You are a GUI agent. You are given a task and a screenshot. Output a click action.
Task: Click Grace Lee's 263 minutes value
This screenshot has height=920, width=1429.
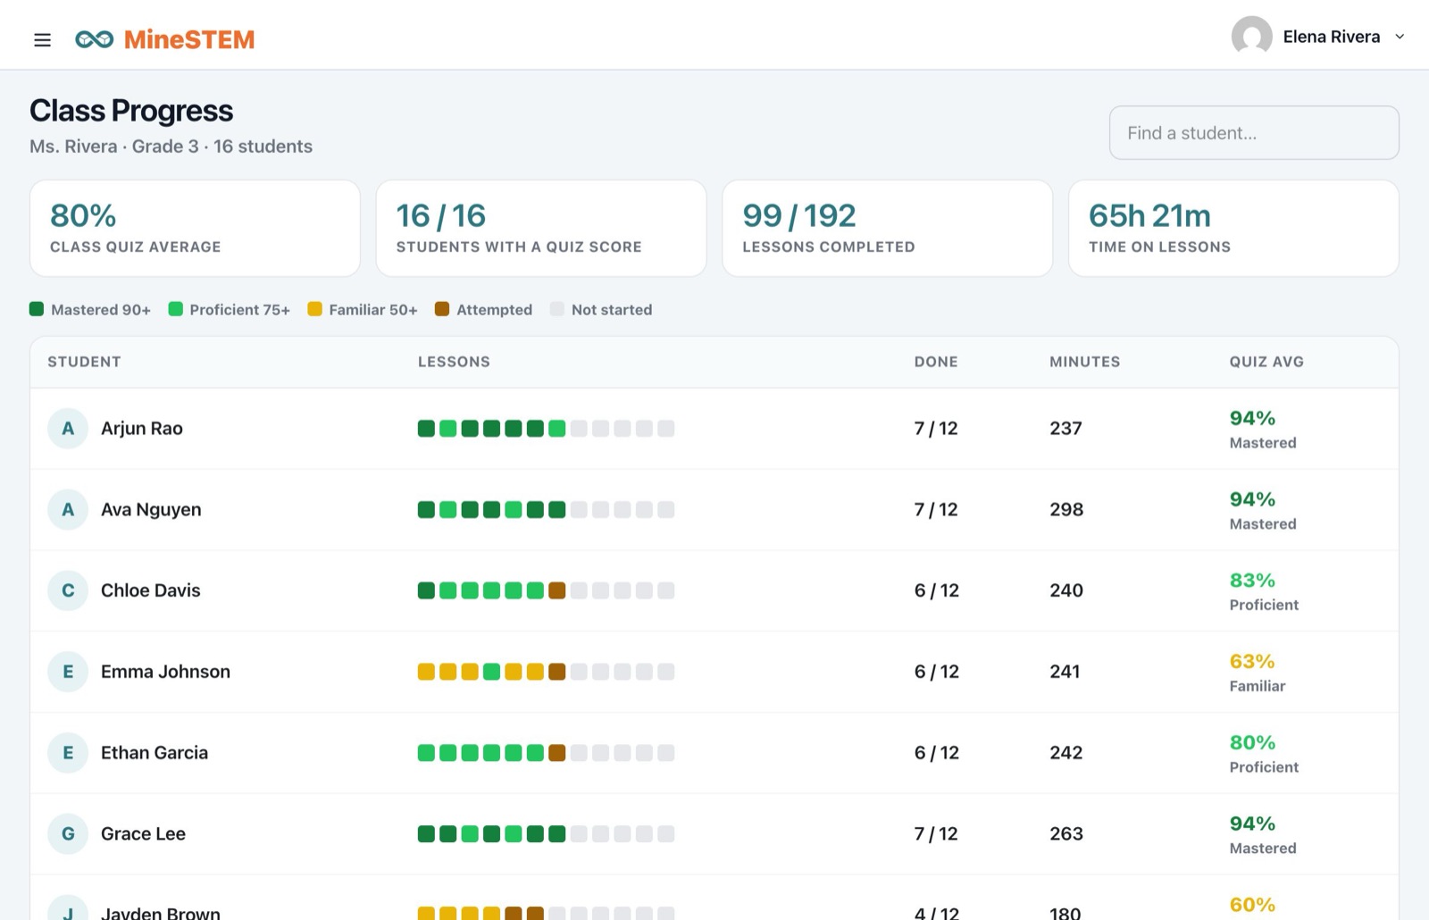tap(1065, 834)
